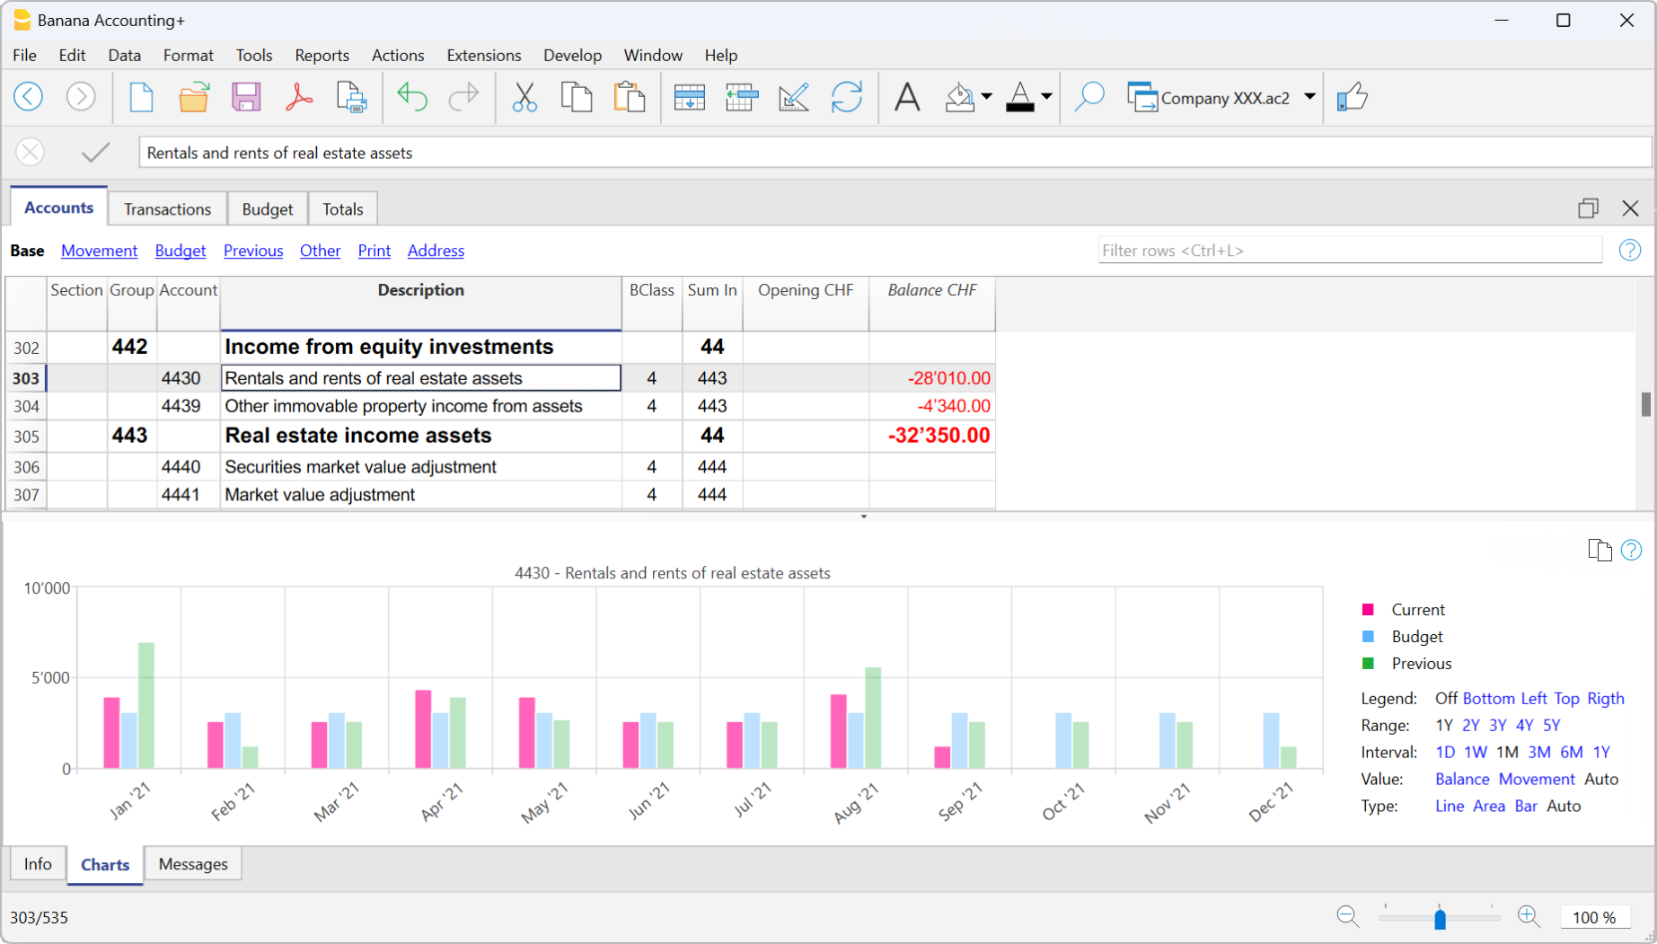The width and height of the screenshot is (1657, 944).
Task: Expand the fill color dropdown arrow
Action: 987,97
